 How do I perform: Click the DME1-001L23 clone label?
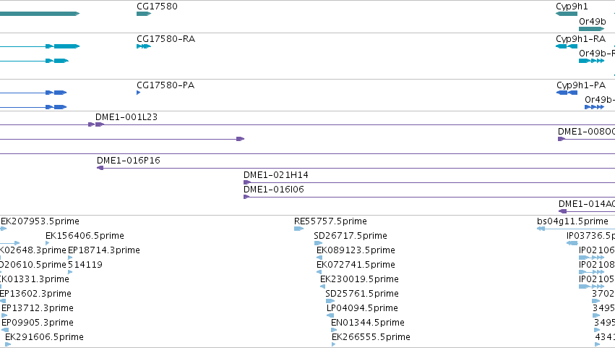coord(126,117)
